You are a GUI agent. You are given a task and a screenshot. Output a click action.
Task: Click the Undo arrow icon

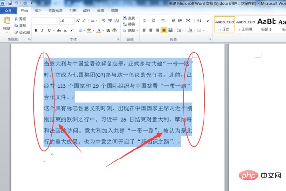pos(17,3)
